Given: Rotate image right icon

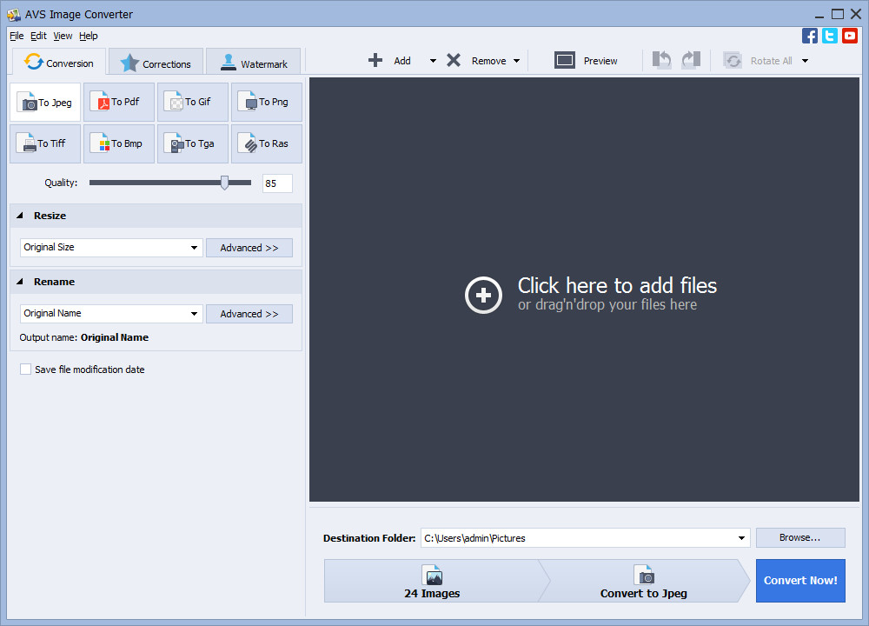Looking at the screenshot, I should coord(691,60).
